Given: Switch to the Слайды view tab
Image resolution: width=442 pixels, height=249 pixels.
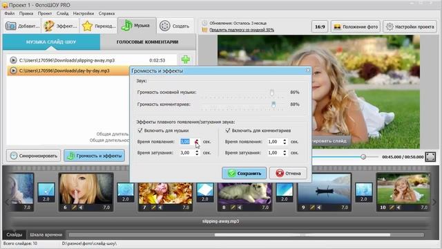Looking at the screenshot, I should click(x=14, y=234).
